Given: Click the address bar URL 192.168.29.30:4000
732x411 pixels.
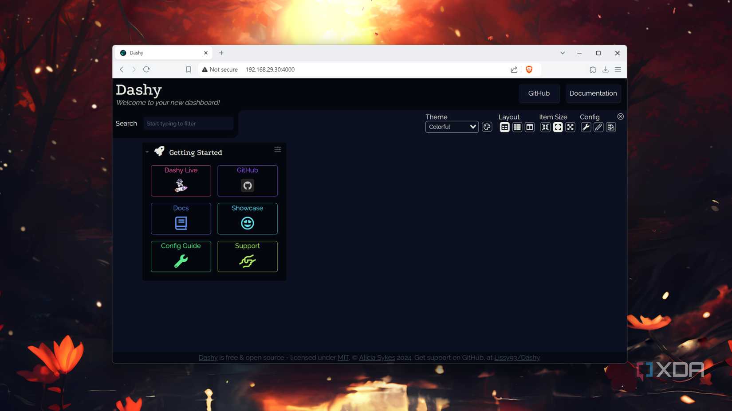Looking at the screenshot, I should coord(270,70).
